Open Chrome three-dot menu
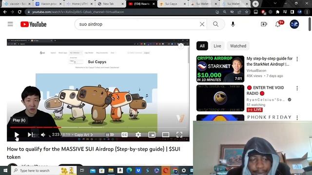This screenshot has width=312, height=175. [307, 12]
